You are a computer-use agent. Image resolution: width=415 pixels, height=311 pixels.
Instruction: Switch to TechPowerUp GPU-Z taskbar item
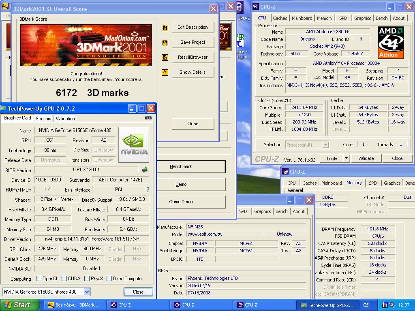327,305
